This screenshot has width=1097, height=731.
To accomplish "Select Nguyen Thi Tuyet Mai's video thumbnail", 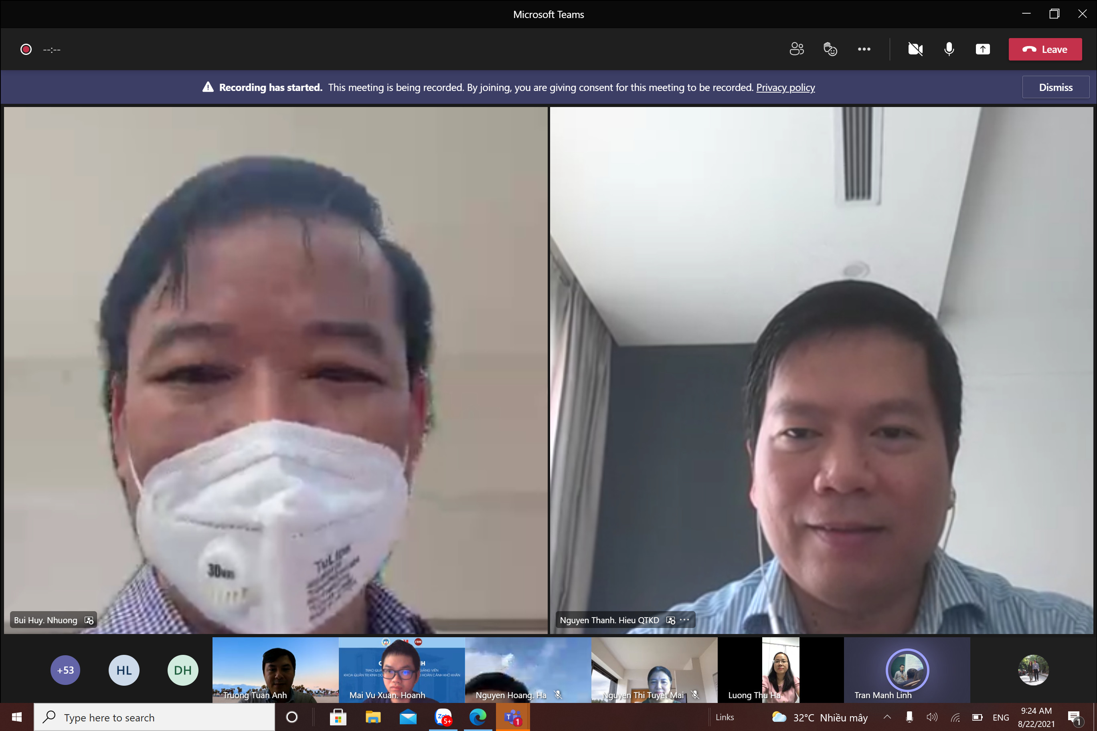I will pos(654,670).
